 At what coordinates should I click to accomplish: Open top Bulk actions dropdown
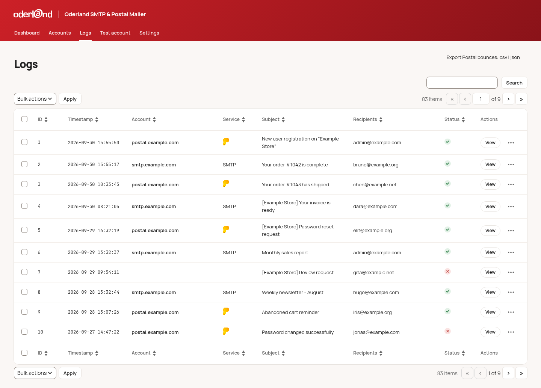[x=35, y=99]
